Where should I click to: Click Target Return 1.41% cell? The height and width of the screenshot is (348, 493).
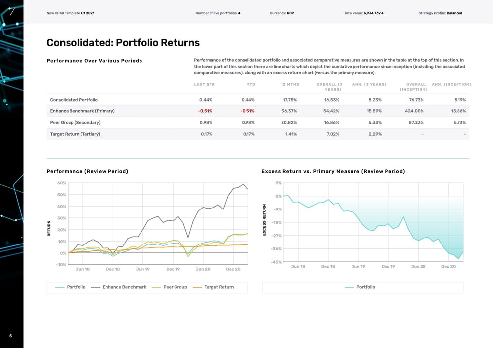[x=291, y=134]
